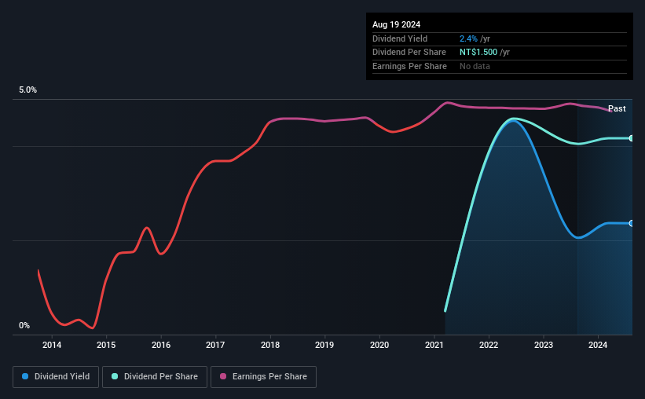The width and height of the screenshot is (645, 399).
Task: Click the 2.4% dividend yield value
Action: click(468, 38)
